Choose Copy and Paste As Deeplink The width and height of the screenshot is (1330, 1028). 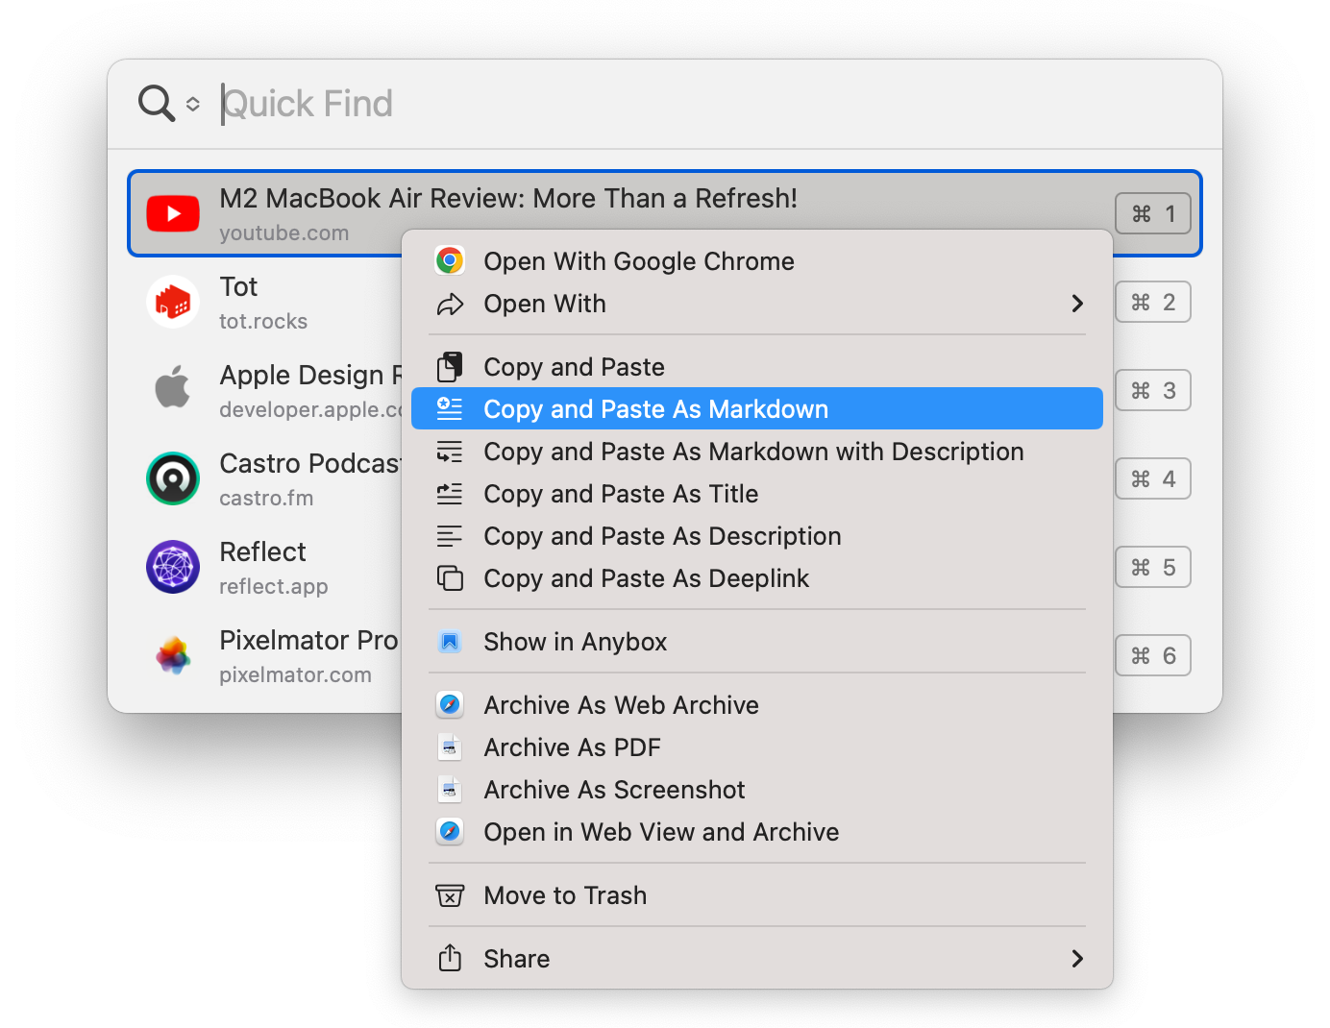coord(646,578)
